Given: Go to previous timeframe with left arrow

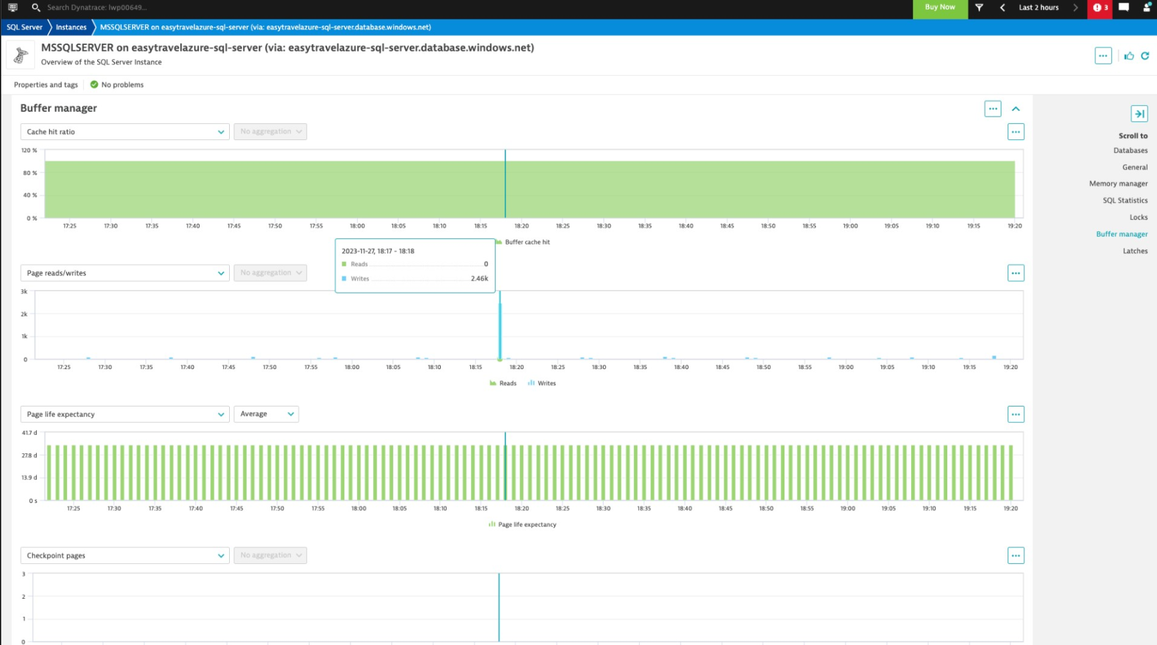Looking at the screenshot, I should (x=1002, y=8).
